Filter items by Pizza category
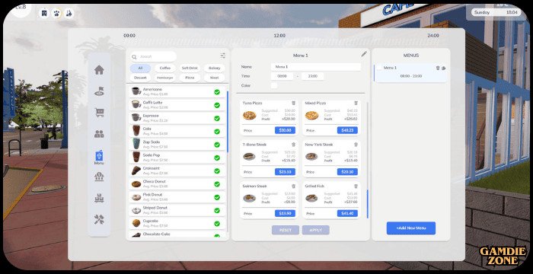The height and width of the screenshot is (274, 533). (190, 78)
